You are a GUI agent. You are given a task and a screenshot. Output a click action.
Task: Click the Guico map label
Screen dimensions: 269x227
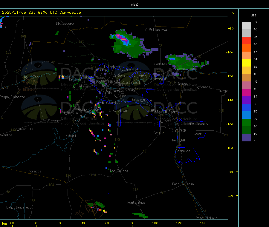182,84
